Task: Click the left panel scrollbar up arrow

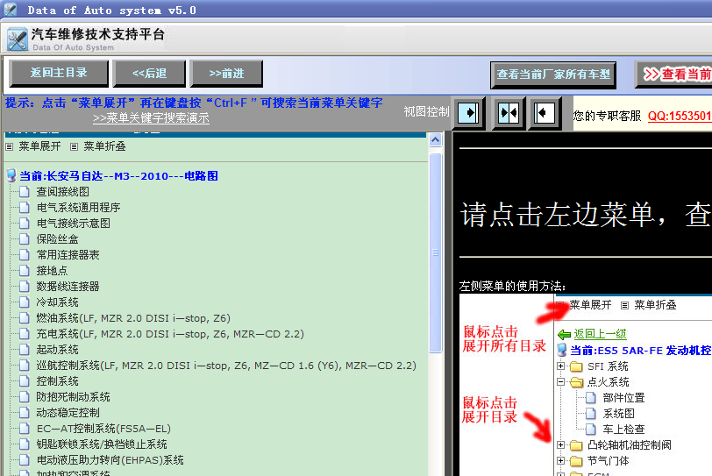Action: 436,139
